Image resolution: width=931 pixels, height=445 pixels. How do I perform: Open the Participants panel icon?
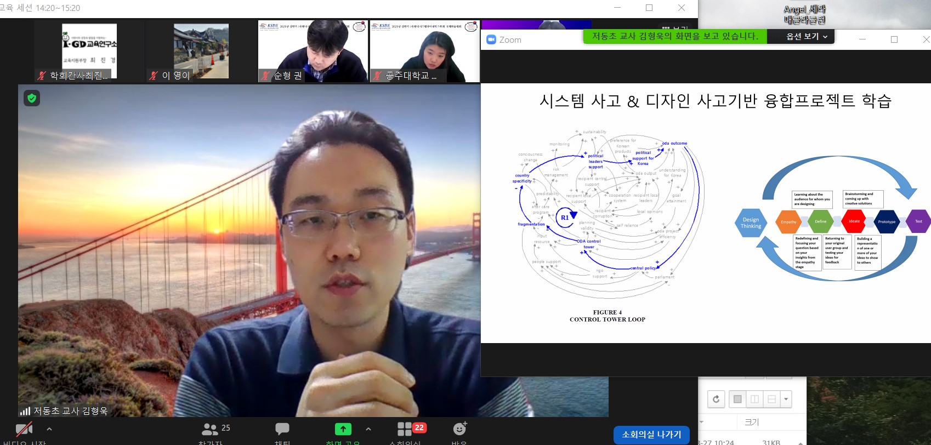point(210,429)
